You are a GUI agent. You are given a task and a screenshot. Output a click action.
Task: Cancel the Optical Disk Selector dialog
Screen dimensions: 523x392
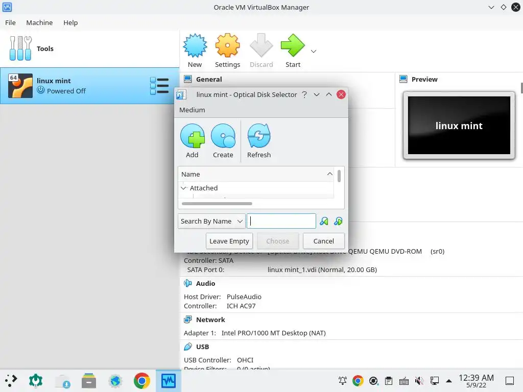pos(323,241)
